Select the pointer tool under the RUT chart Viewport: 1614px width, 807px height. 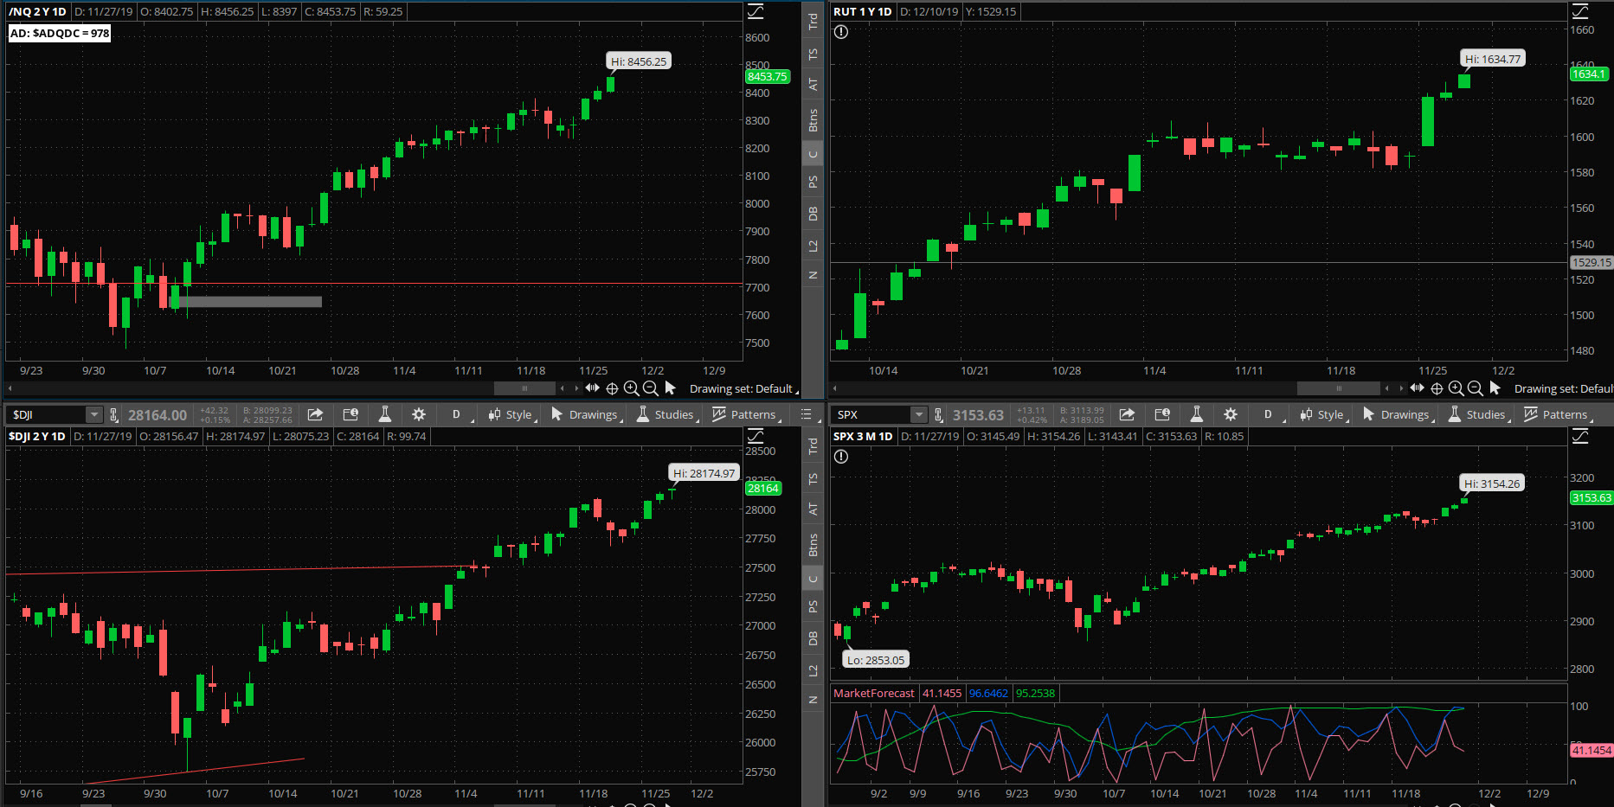[x=1495, y=388]
